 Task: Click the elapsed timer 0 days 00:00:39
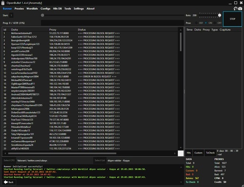click(x=227, y=151)
